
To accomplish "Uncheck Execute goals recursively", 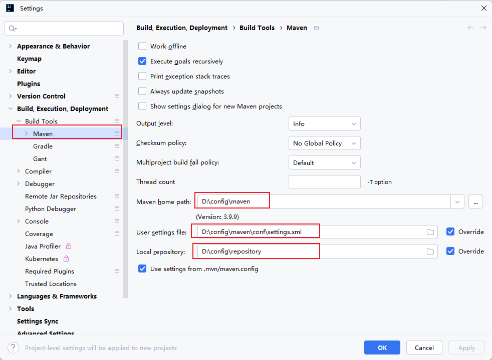I will pos(142,61).
